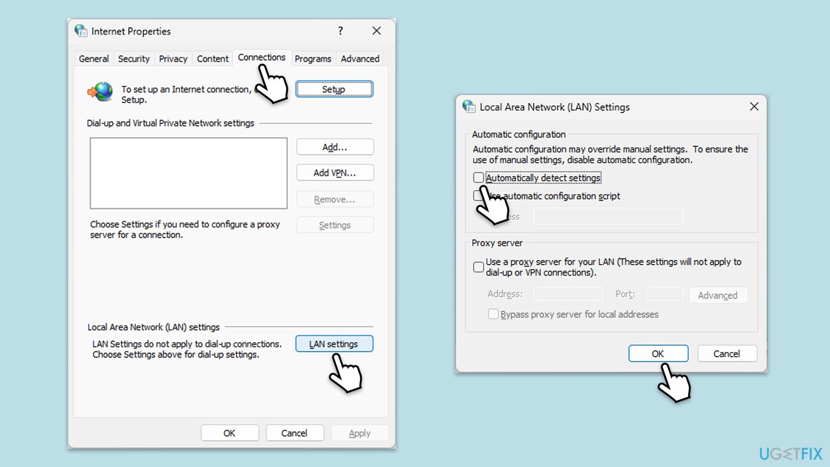Image resolution: width=830 pixels, height=467 pixels.
Task: Click Apply in Internet Properties
Action: 360,433
